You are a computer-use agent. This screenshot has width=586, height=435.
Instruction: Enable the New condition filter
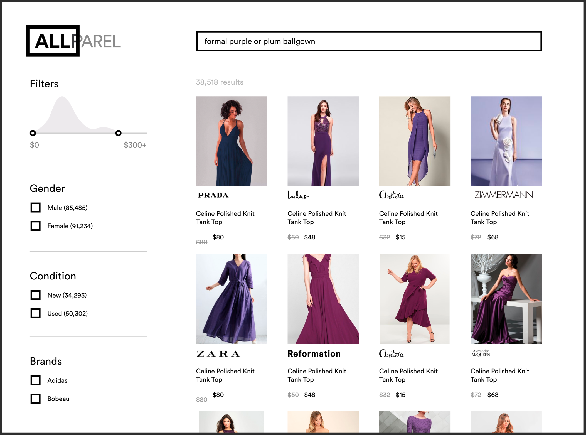[36, 295]
